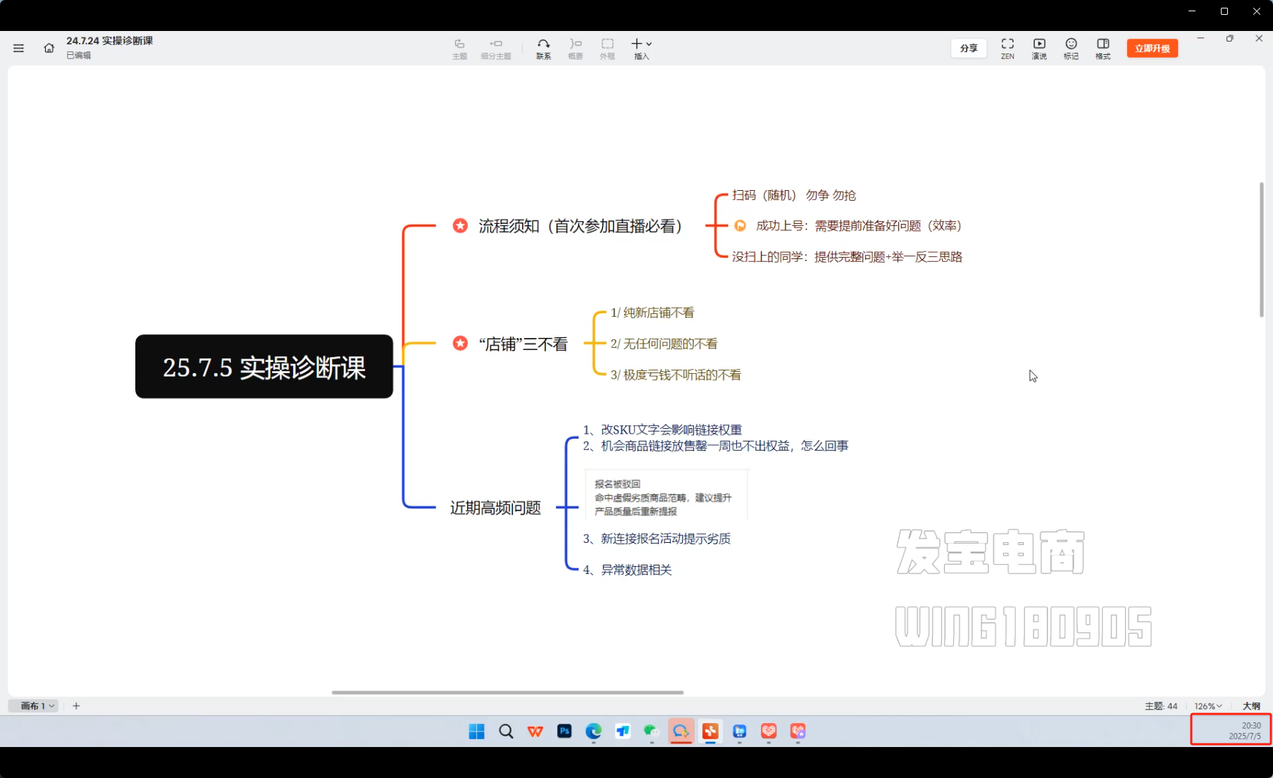This screenshot has height=778, width=1273.
Task: Add a summary (概要) to topic
Action: pos(575,48)
